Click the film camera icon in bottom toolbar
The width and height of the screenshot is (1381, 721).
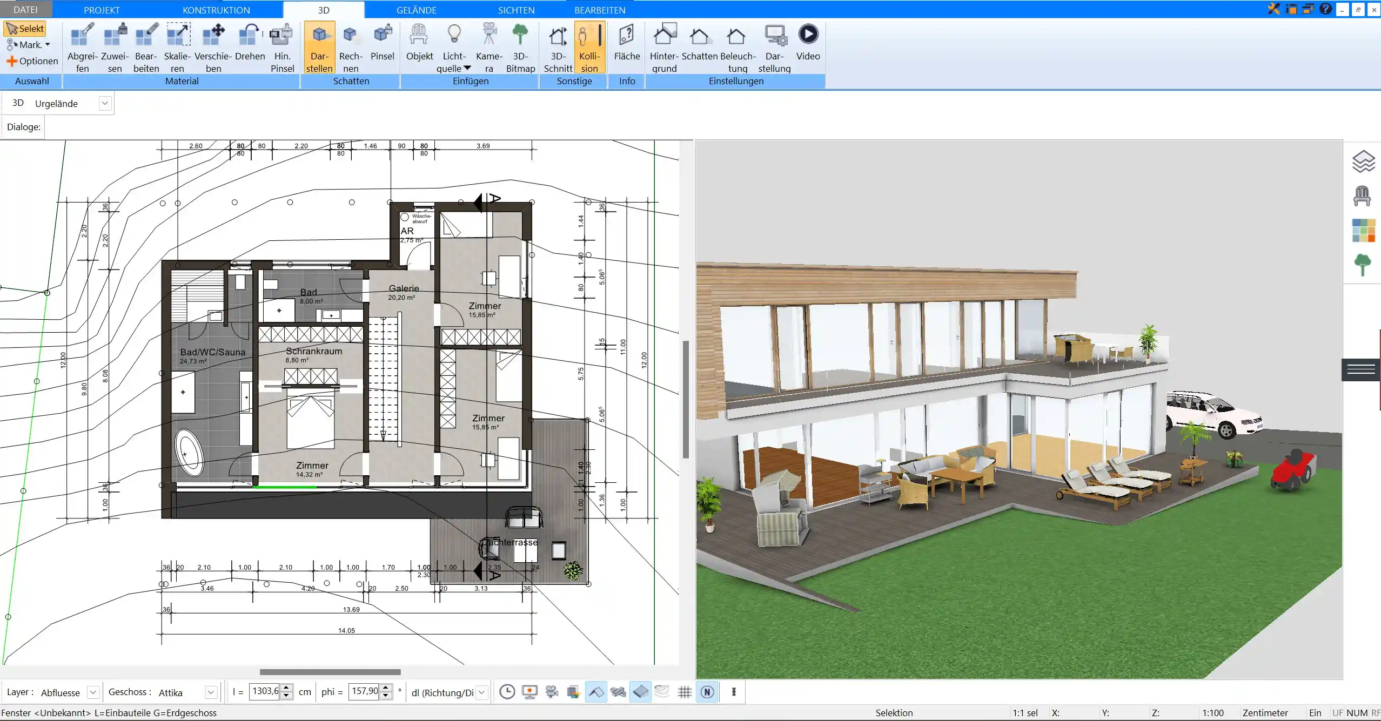[x=552, y=692]
